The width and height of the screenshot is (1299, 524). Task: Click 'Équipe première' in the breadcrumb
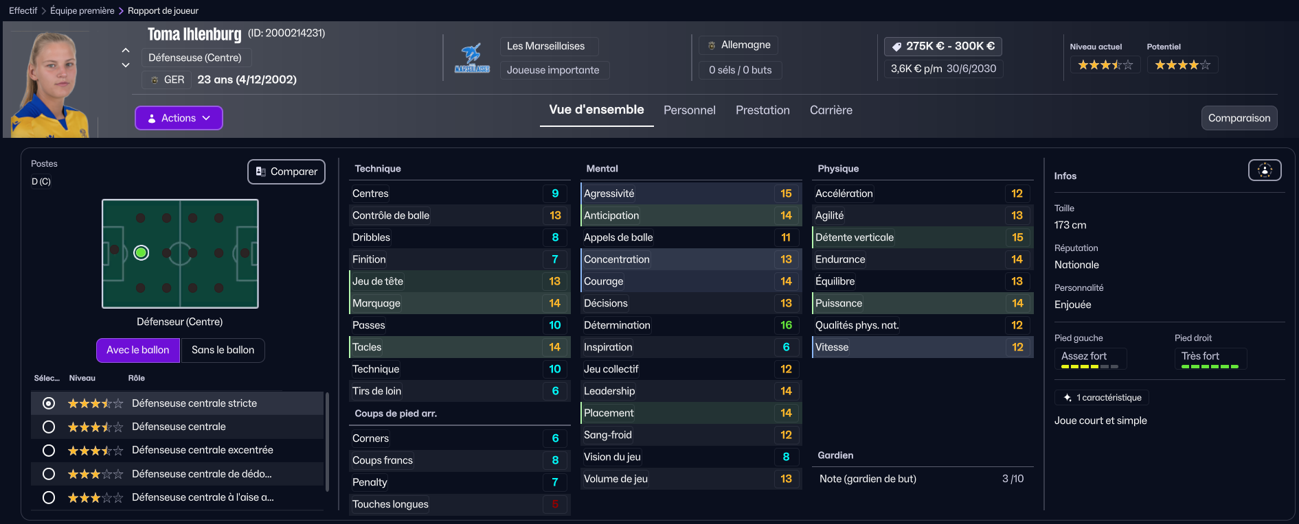82,10
